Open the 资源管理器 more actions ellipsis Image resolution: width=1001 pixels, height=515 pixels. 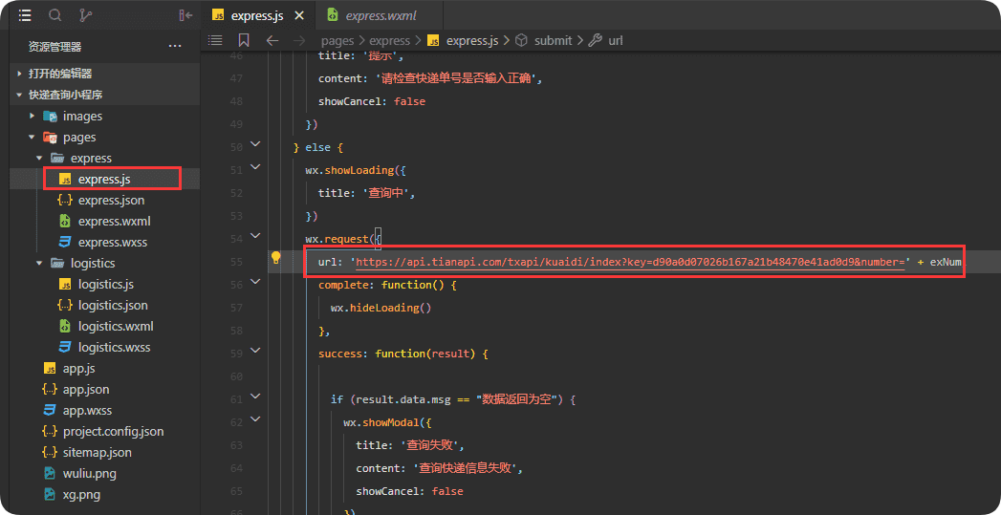point(174,46)
